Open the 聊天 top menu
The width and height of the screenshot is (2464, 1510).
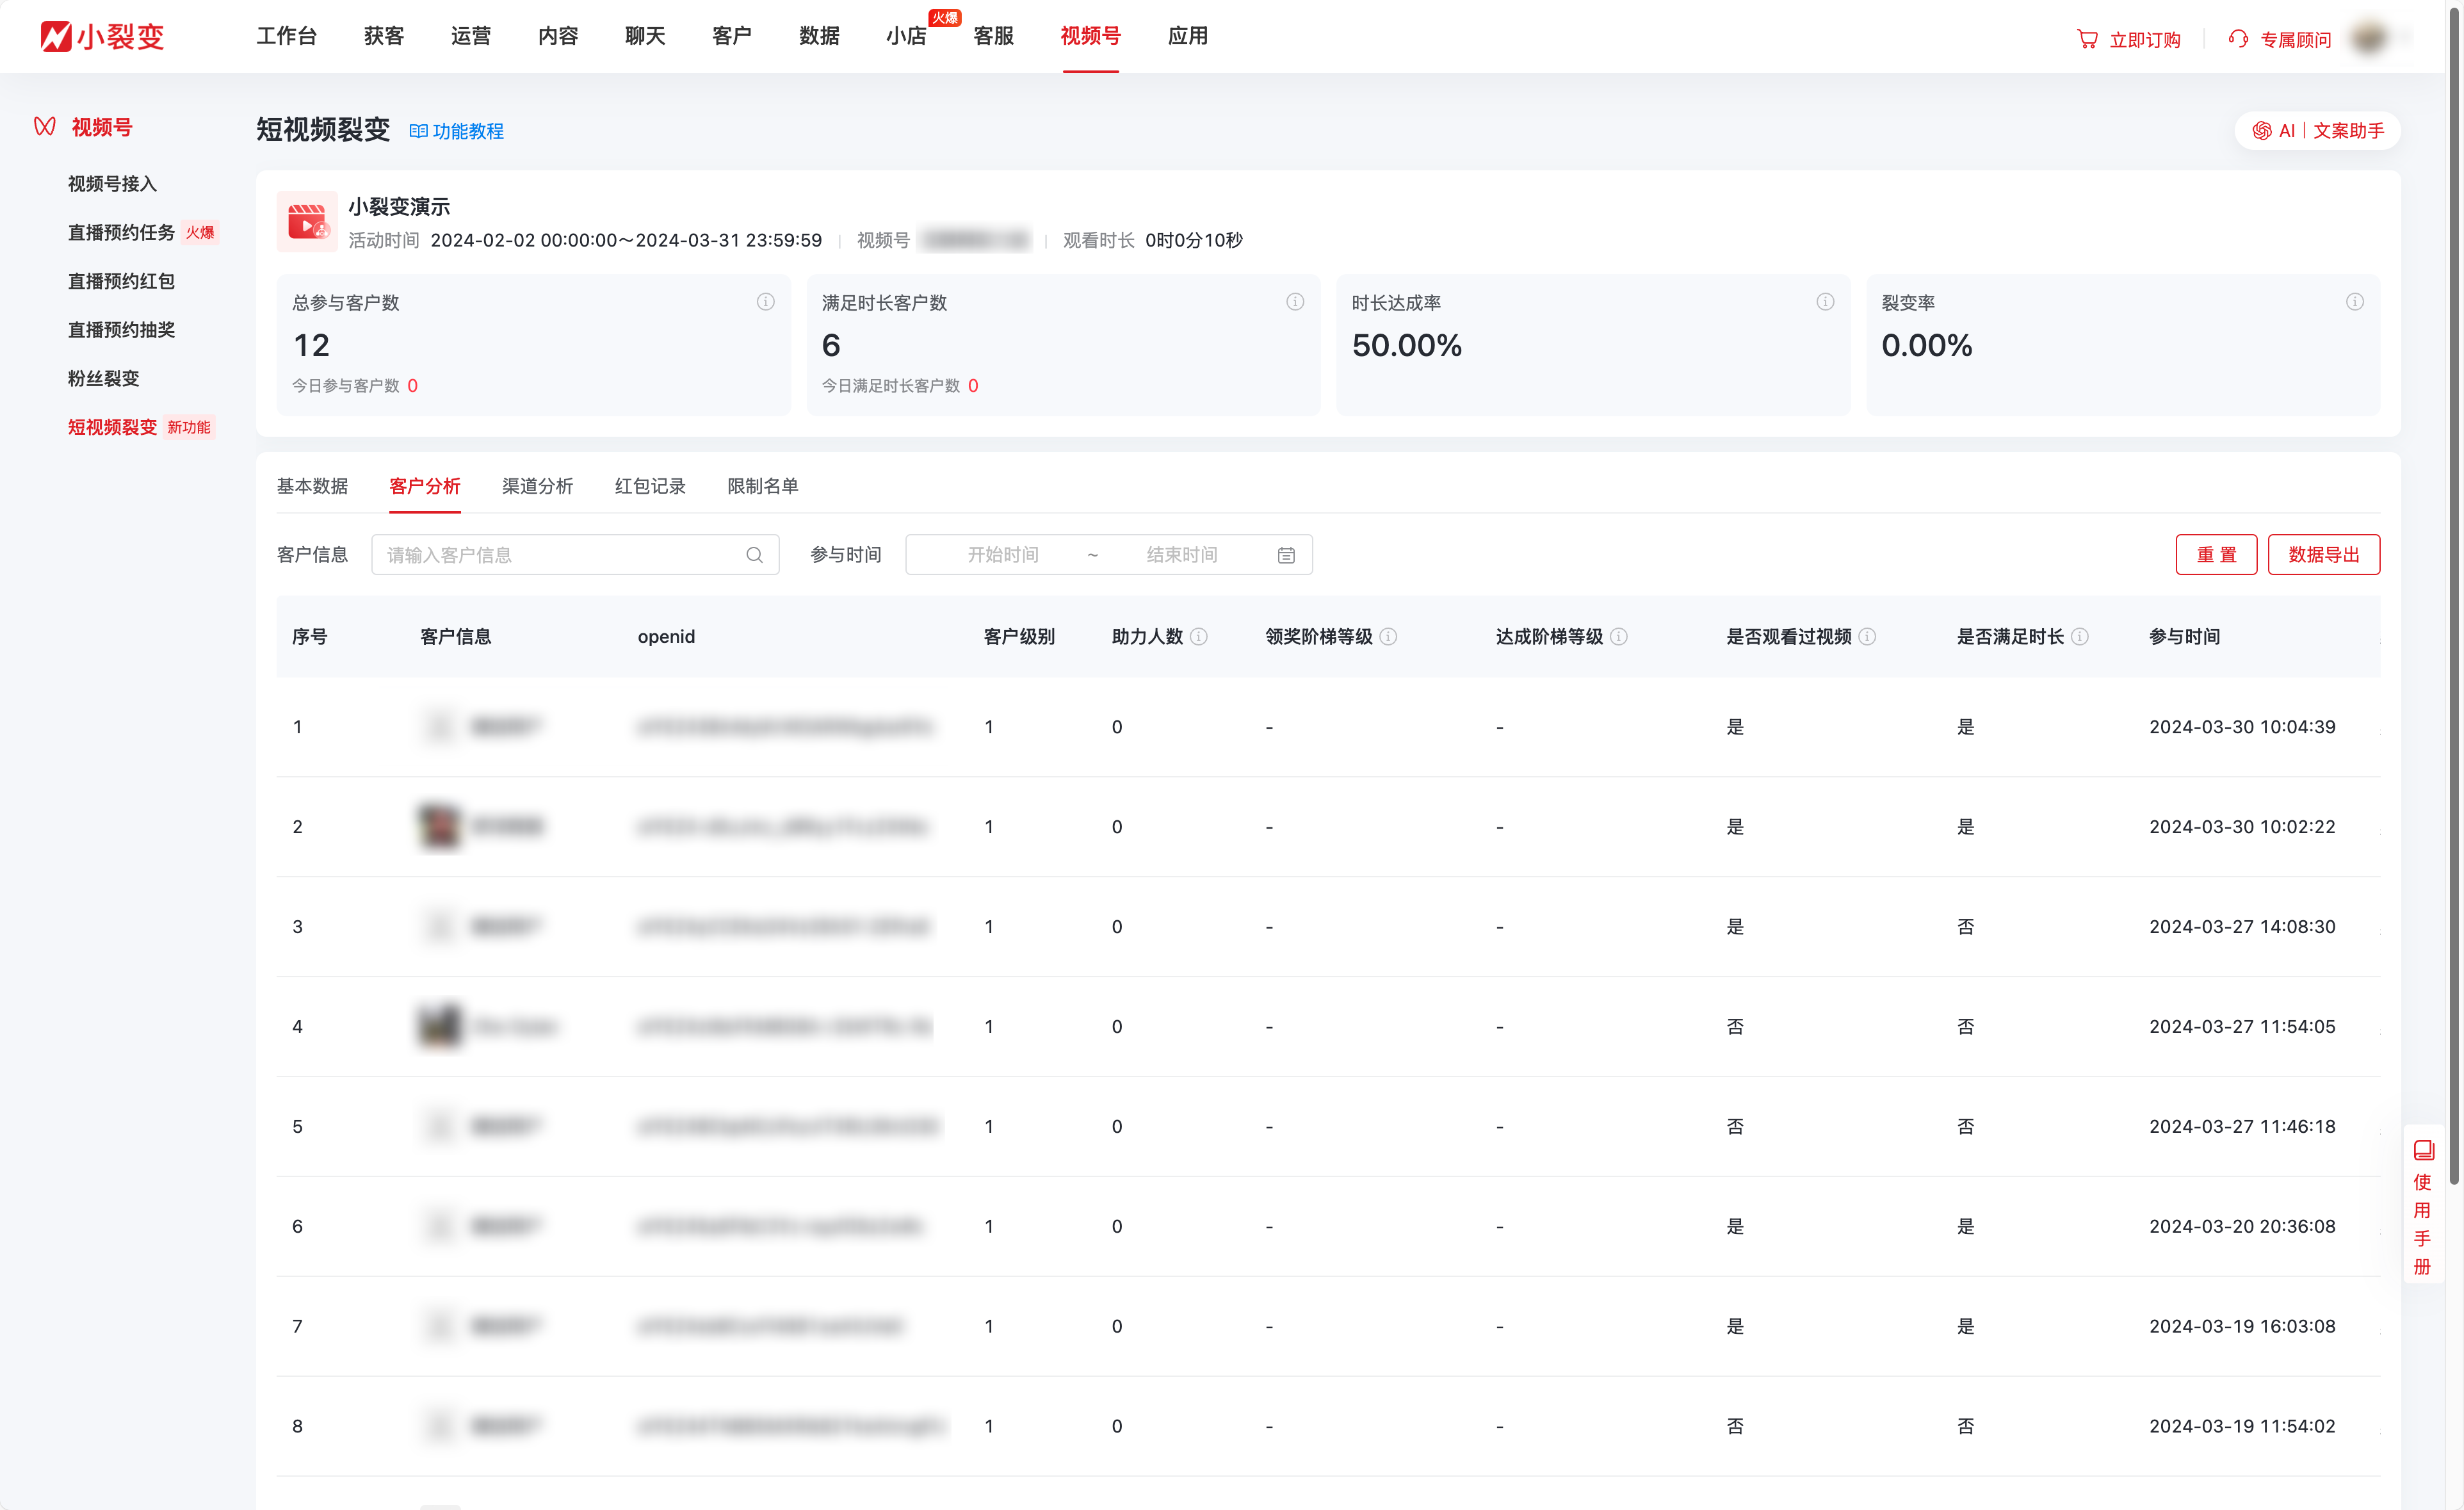(645, 36)
